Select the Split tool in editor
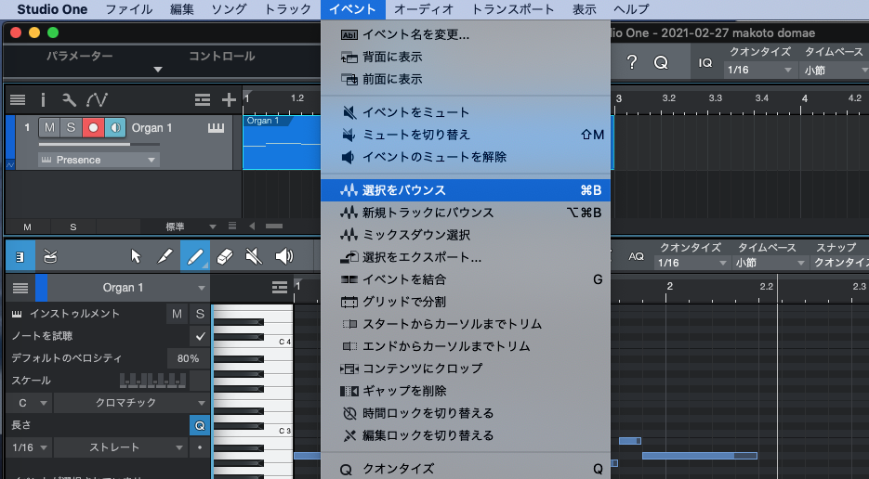The image size is (869, 479). (165, 256)
